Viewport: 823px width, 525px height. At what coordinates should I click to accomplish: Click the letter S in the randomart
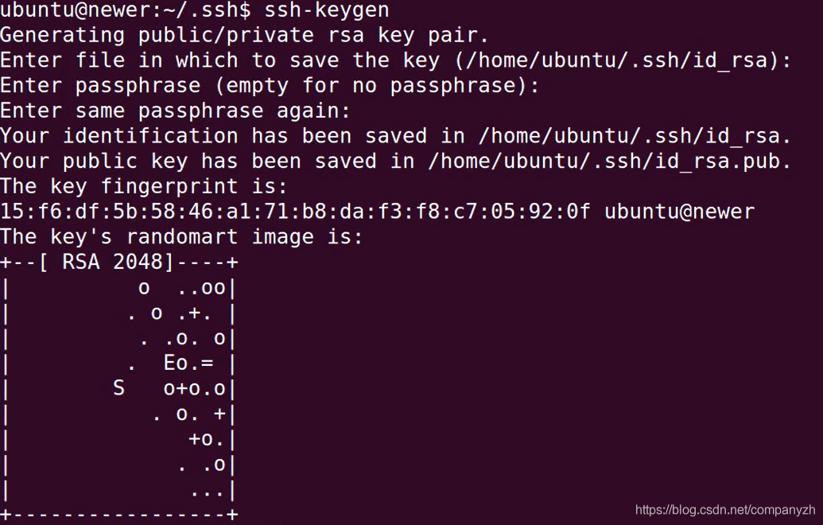[x=118, y=388]
